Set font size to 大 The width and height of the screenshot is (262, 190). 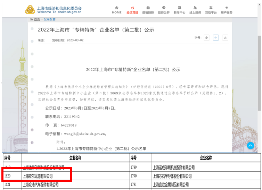225,37
